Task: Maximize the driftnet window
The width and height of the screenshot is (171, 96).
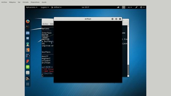Action: [x=116, y=19]
